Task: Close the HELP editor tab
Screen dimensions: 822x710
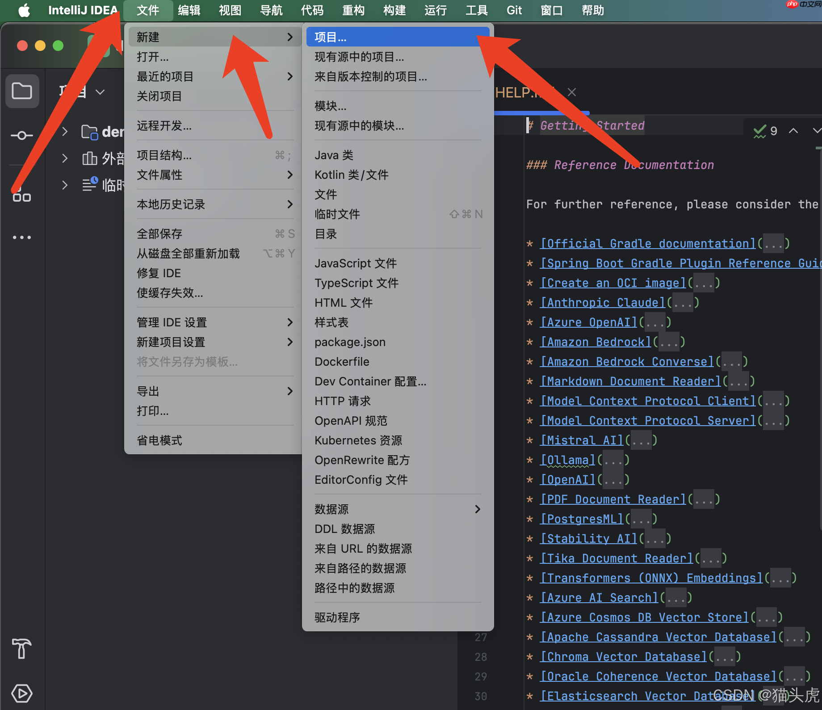Action: point(571,92)
